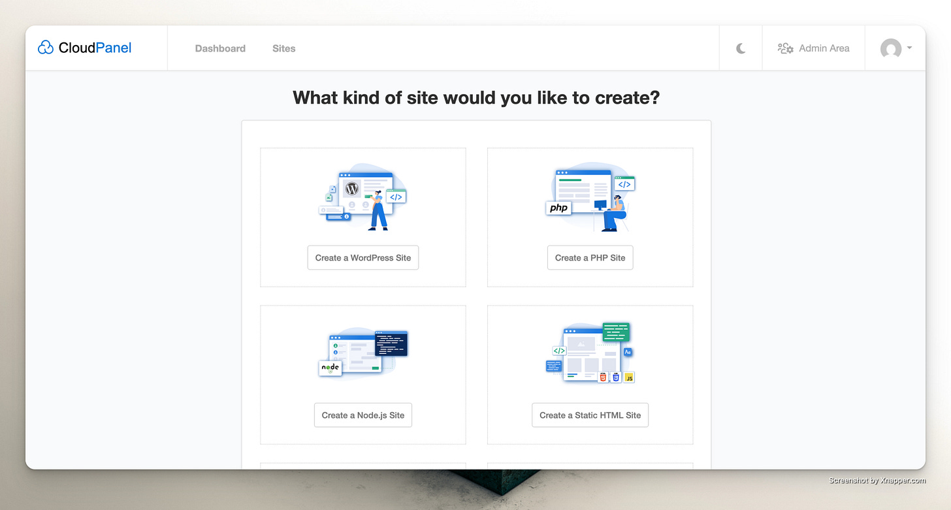This screenshot has width=951, height=510.
Task: Go to the Sites menu item
Action: [284, 48]
